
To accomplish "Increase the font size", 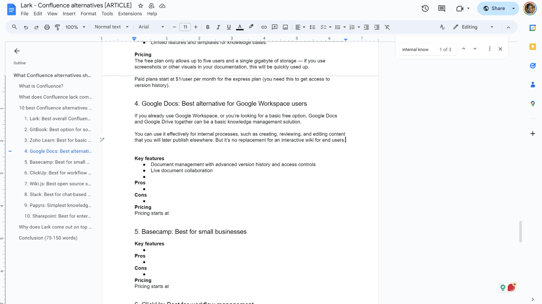I will pyautogui.click(x=196, y=27).
